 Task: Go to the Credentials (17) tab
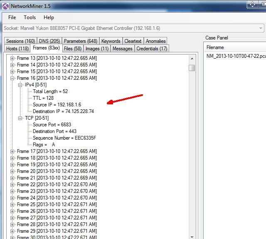pos(152,49)
